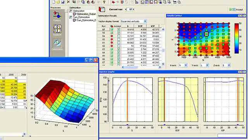Click the ECP column header

point(140,26)
